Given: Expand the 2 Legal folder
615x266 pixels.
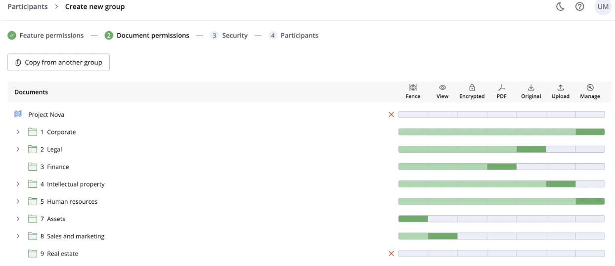Looking at the screenshot, I should pos(18,149).
